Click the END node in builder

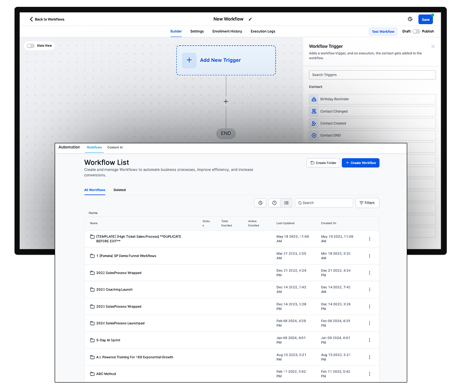tap(226, 134)
